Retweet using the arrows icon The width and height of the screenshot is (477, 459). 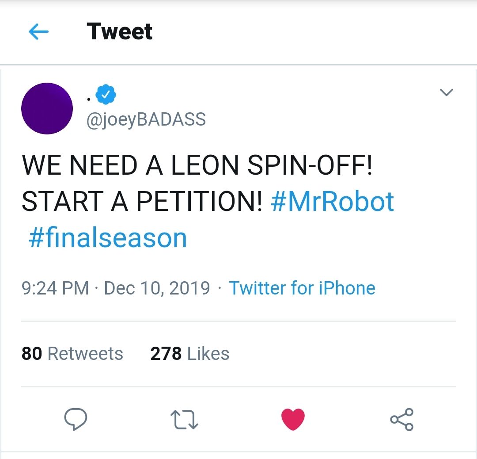[184, 419]
